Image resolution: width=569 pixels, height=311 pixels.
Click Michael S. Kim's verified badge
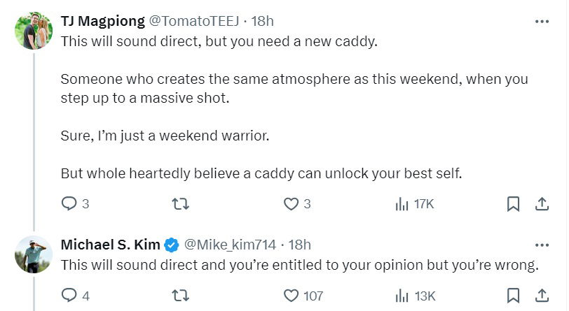tap(172, 245)
